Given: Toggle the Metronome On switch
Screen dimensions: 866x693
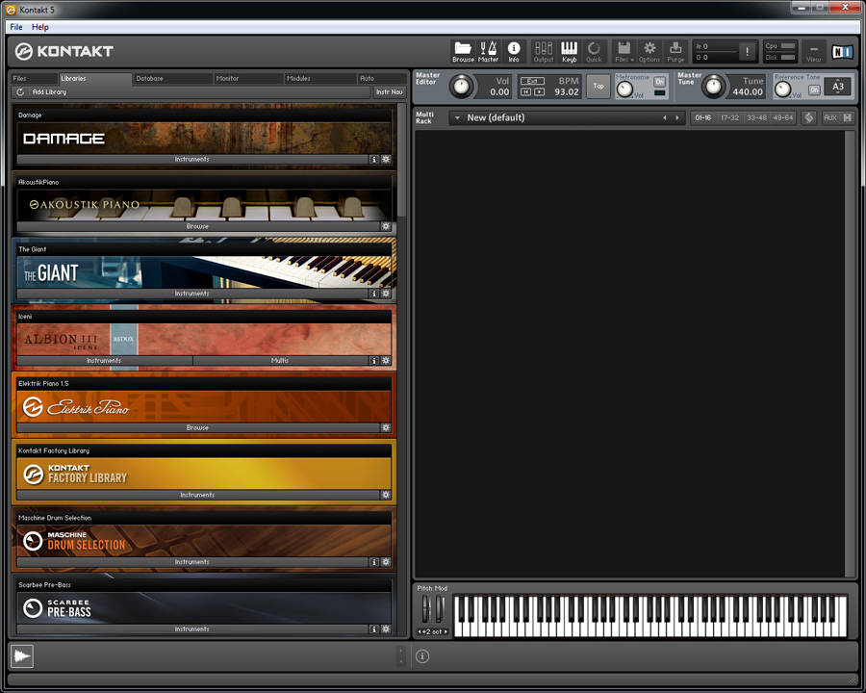Looking at the screenshot, I should [659, 82].
